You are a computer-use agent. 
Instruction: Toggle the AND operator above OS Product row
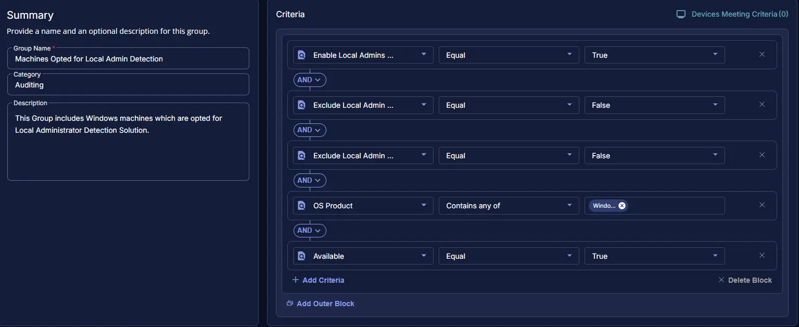click(309, 180)
